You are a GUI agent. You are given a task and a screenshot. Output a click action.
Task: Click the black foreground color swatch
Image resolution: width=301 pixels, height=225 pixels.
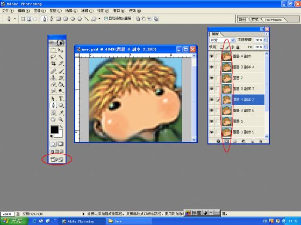(54, 130)
